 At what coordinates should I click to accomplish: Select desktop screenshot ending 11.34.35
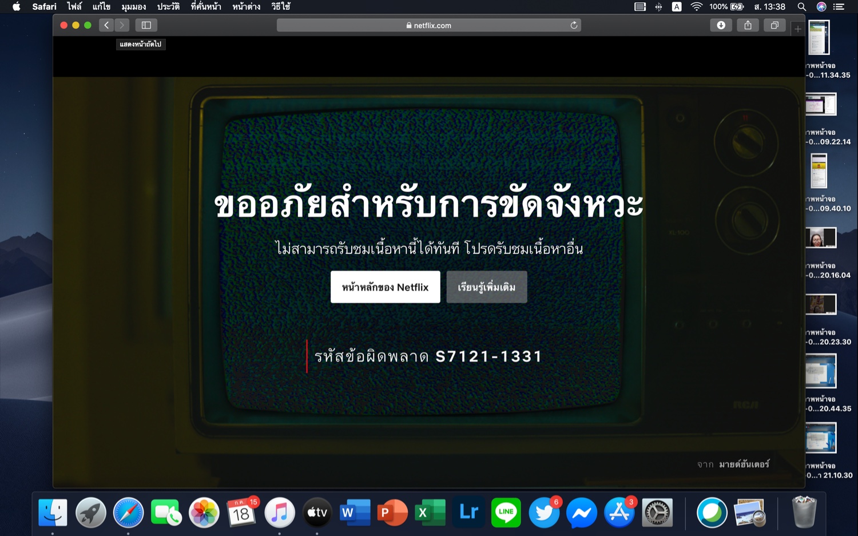[819, 37]
